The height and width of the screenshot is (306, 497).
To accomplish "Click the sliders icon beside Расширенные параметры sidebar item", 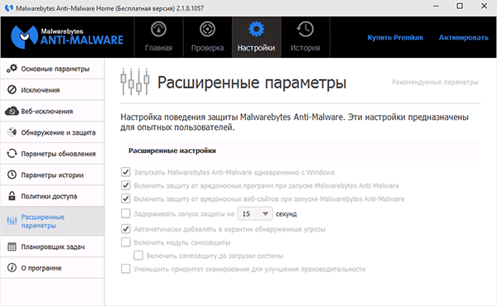I will 12,221.
